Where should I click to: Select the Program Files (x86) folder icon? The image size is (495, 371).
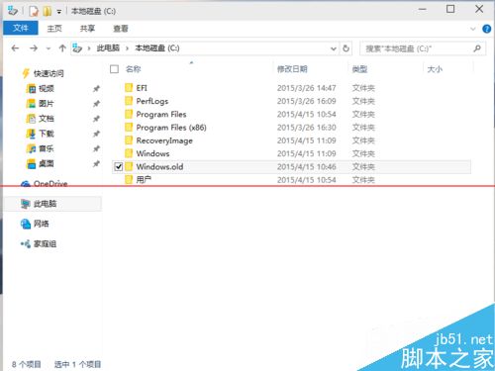(129, 128)
